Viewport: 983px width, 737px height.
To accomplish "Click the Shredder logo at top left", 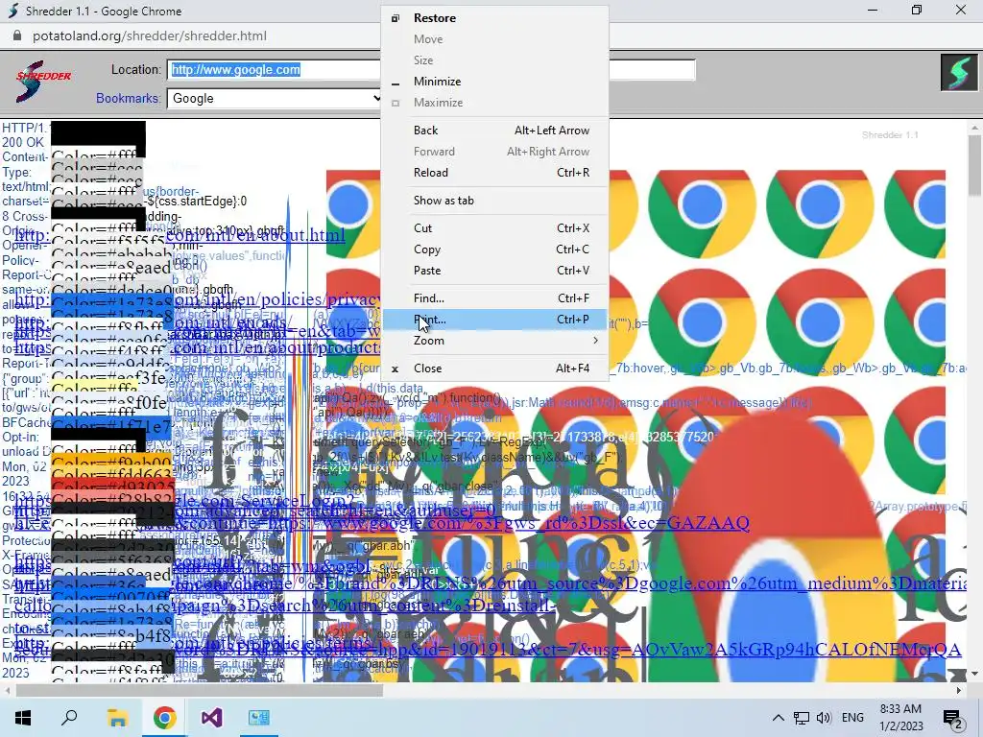I will coord(42,82).
